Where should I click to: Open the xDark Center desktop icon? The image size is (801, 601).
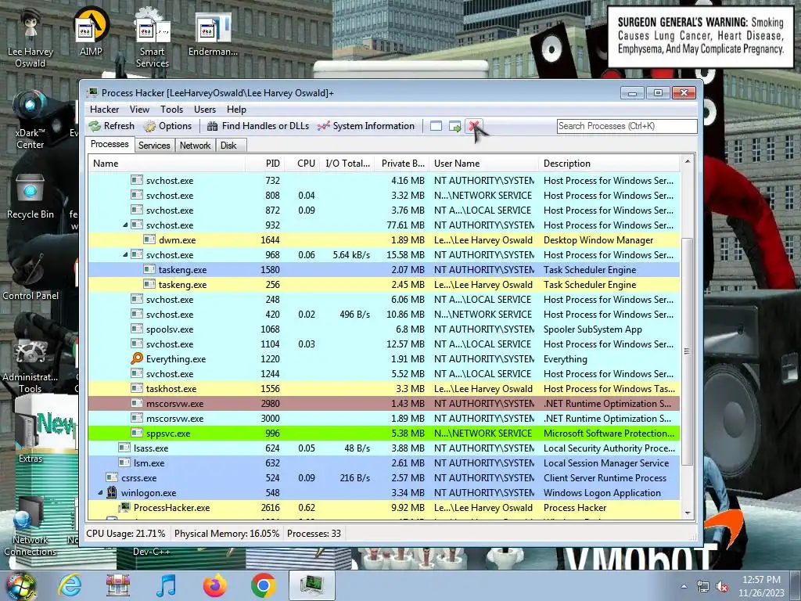31,119
